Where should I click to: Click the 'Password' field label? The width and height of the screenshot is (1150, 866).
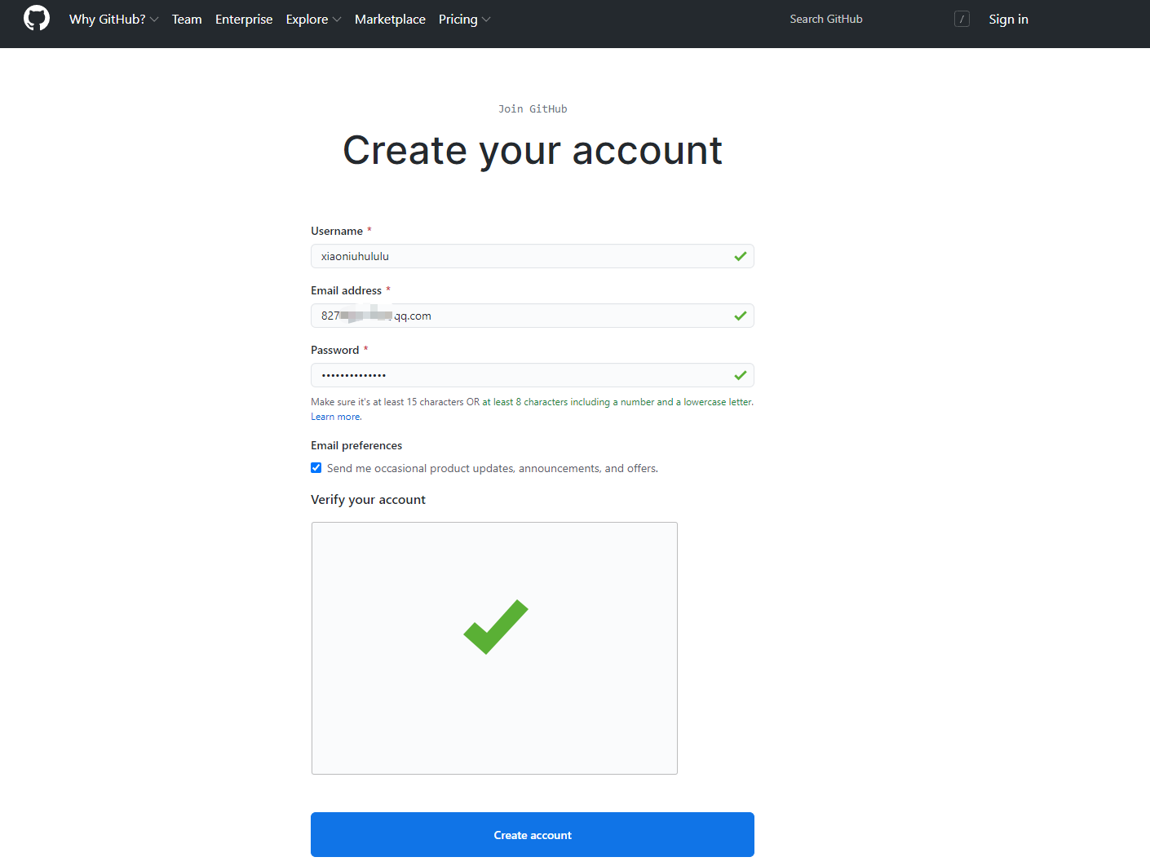point(334,350)
